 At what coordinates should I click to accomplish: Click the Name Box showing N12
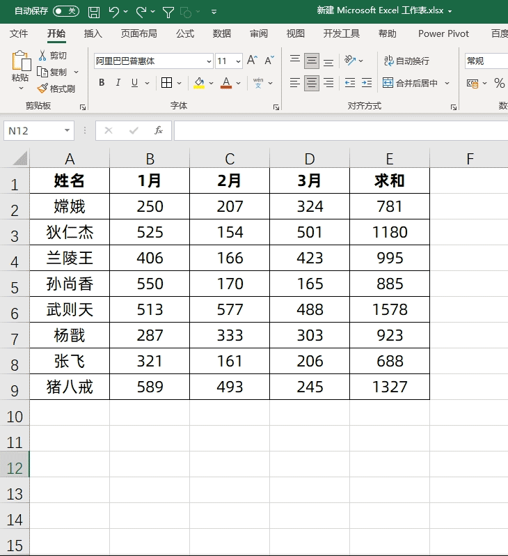[33, 130]
